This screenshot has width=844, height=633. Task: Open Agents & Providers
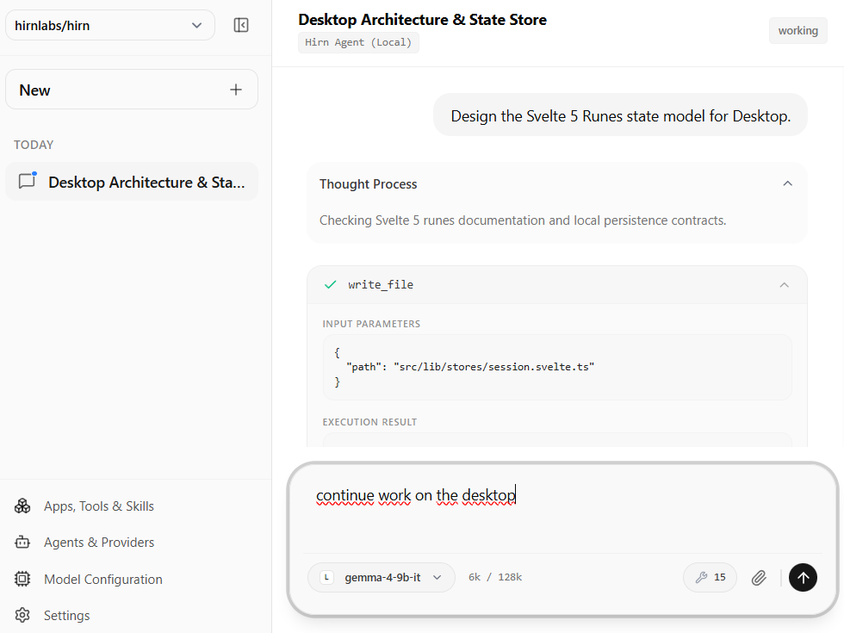coord(99,542)
